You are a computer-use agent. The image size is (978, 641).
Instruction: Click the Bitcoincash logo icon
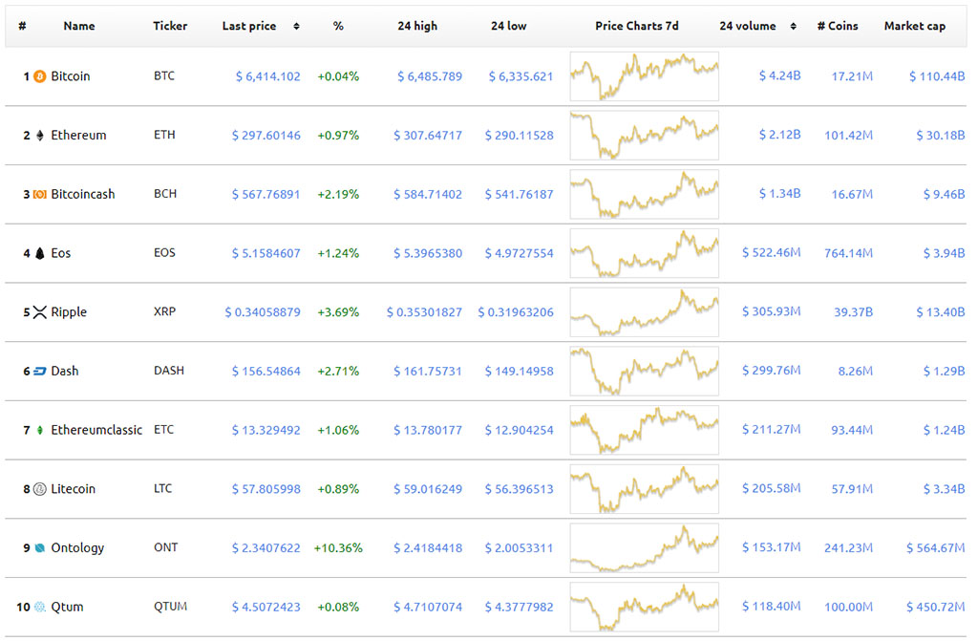40,195
